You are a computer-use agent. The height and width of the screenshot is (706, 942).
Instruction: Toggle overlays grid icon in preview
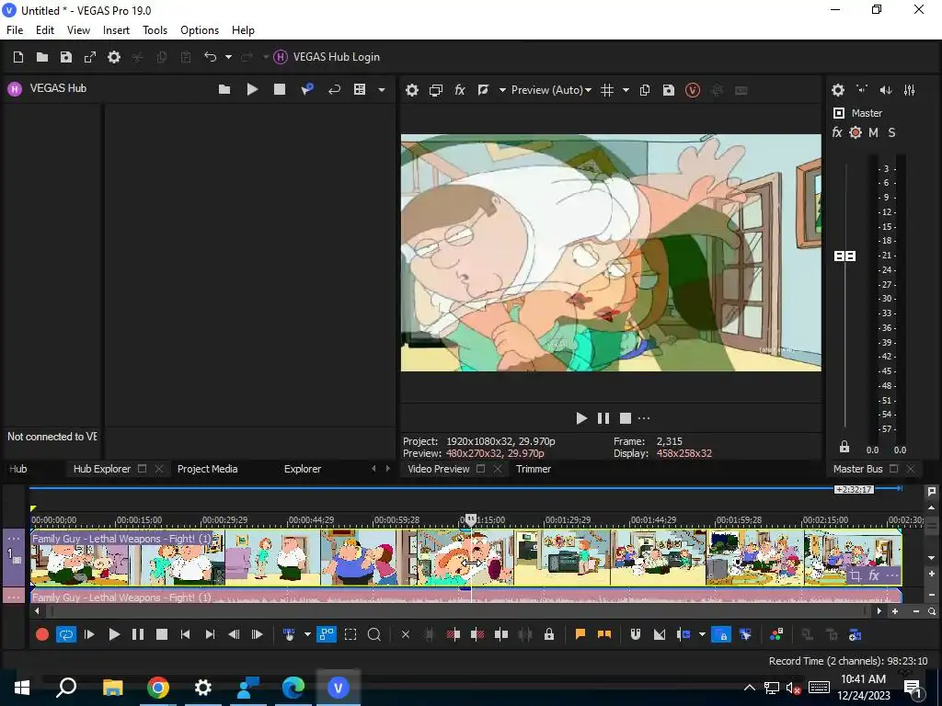[x=607, y=90]
